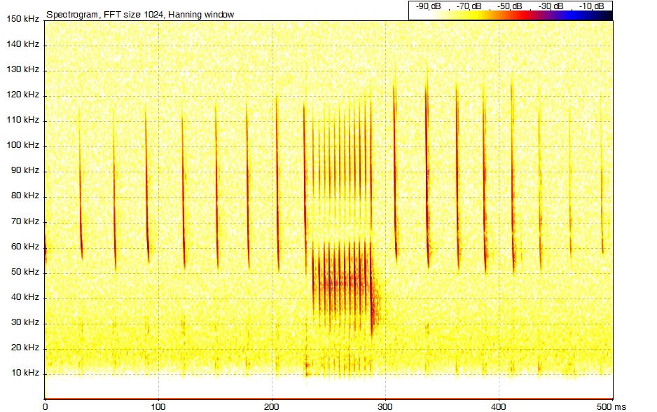
Task: Click the -50 dB legend label
Action: (x=509, y=6)
